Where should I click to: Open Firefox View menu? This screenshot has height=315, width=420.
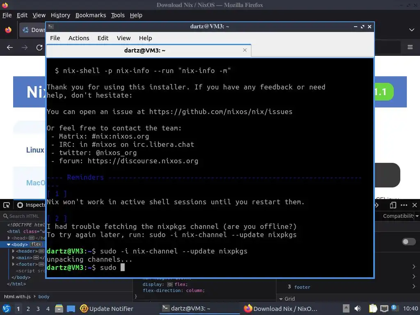tap(39, 15)
